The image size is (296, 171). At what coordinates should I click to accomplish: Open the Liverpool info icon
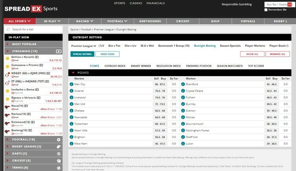point(71,97)
